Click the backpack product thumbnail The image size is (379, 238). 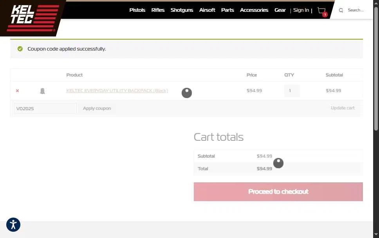pos(42,91)
